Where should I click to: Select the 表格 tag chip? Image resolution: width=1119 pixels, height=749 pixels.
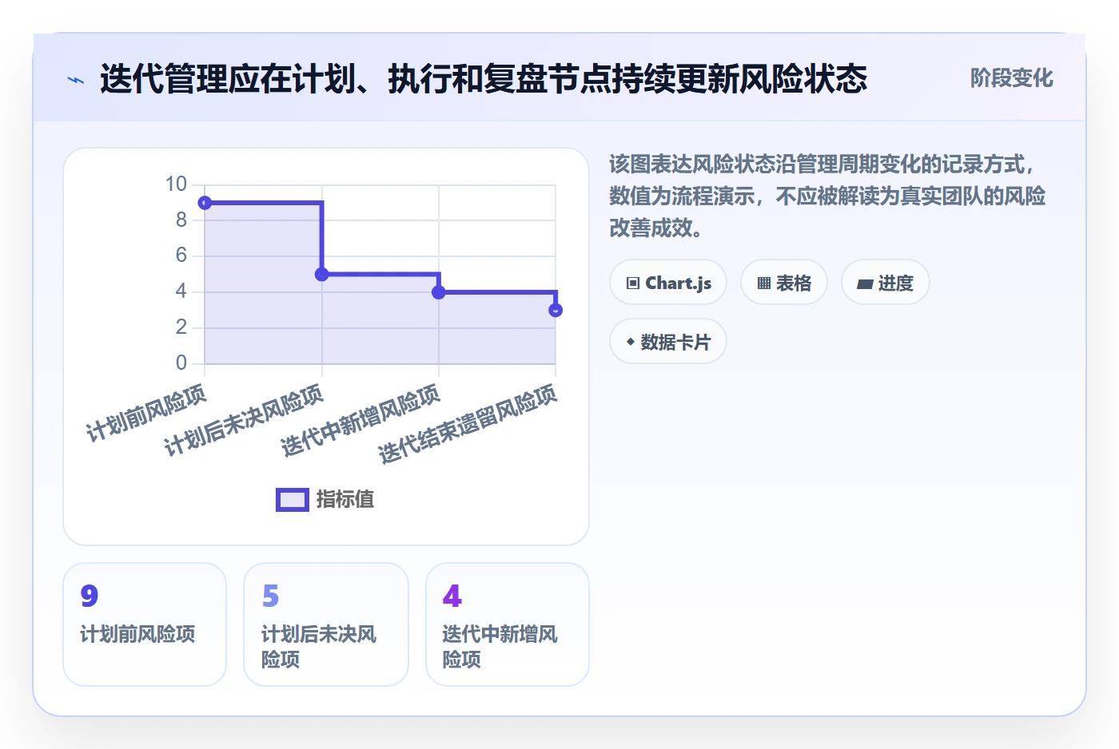click(784, 283)
